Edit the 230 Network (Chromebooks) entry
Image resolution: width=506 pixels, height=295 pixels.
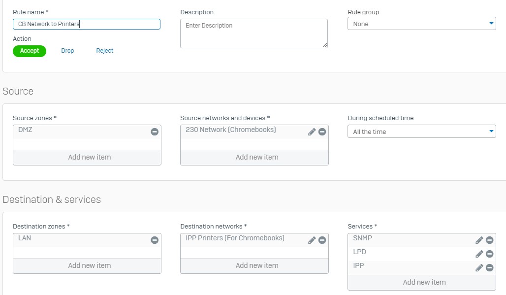(312, 132)
